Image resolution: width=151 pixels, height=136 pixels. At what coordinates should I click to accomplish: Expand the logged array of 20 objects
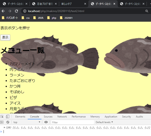pyautogui.click(x=5, y=128)
